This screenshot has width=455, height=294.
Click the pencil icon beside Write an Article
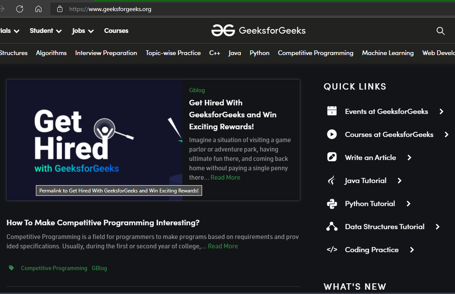point(331,157)
